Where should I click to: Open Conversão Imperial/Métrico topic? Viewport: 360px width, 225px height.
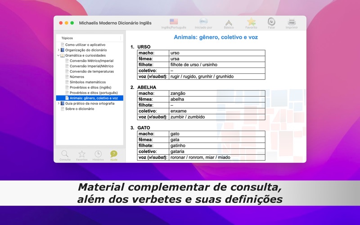tap(92, 66)
